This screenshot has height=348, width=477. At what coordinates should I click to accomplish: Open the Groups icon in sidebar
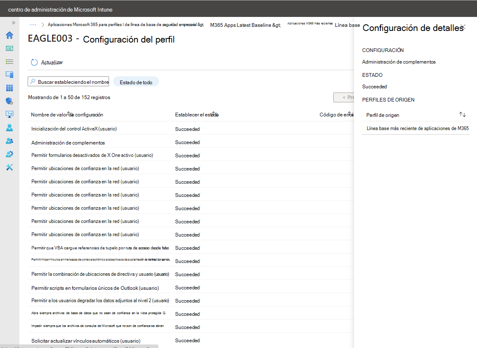(x=9, y=141)
